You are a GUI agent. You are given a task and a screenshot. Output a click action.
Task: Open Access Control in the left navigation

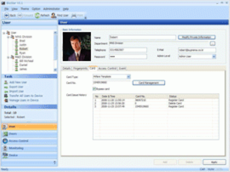point(29,141)
